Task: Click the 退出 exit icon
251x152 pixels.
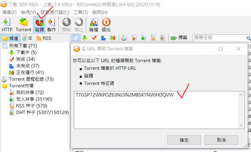Action: (x=106, y=25)
